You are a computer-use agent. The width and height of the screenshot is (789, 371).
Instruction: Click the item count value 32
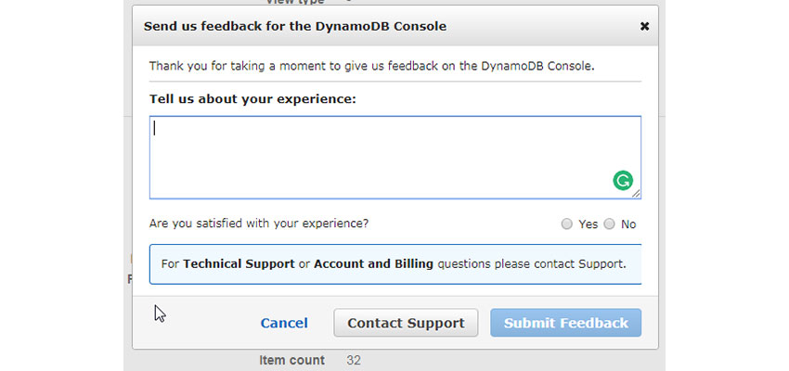(x=354, y=361)
